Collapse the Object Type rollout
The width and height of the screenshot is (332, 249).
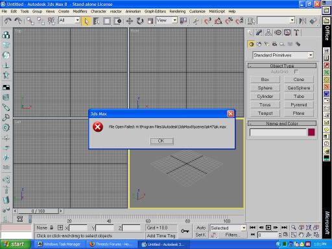point(282,65)
